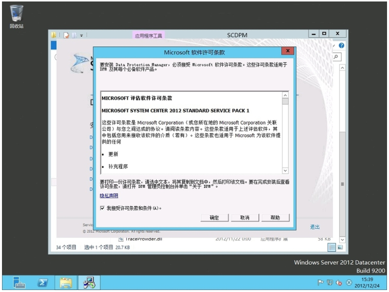
Task: Open the 隐私声明 privacy statement link
Action: point(109,196)
